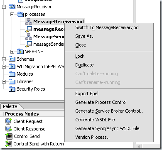
Task: Click the MessageReceiver.jpd process file icon
Action: pos(29,22)
